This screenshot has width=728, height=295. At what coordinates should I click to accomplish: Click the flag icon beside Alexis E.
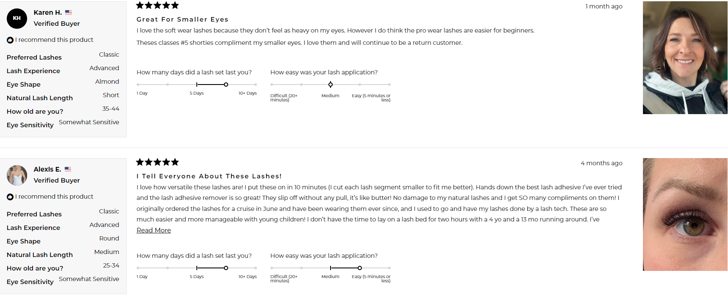[68, 169]
